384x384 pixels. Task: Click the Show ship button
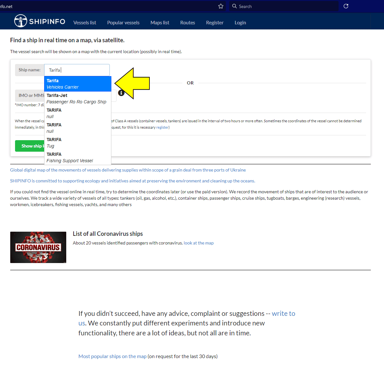(30, 146)
